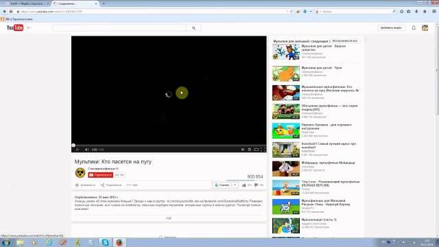Open the player settings gear
The width and height of the screenshot is (439, 247).
tap(249, 150)
